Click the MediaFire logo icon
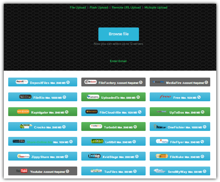 158,82
